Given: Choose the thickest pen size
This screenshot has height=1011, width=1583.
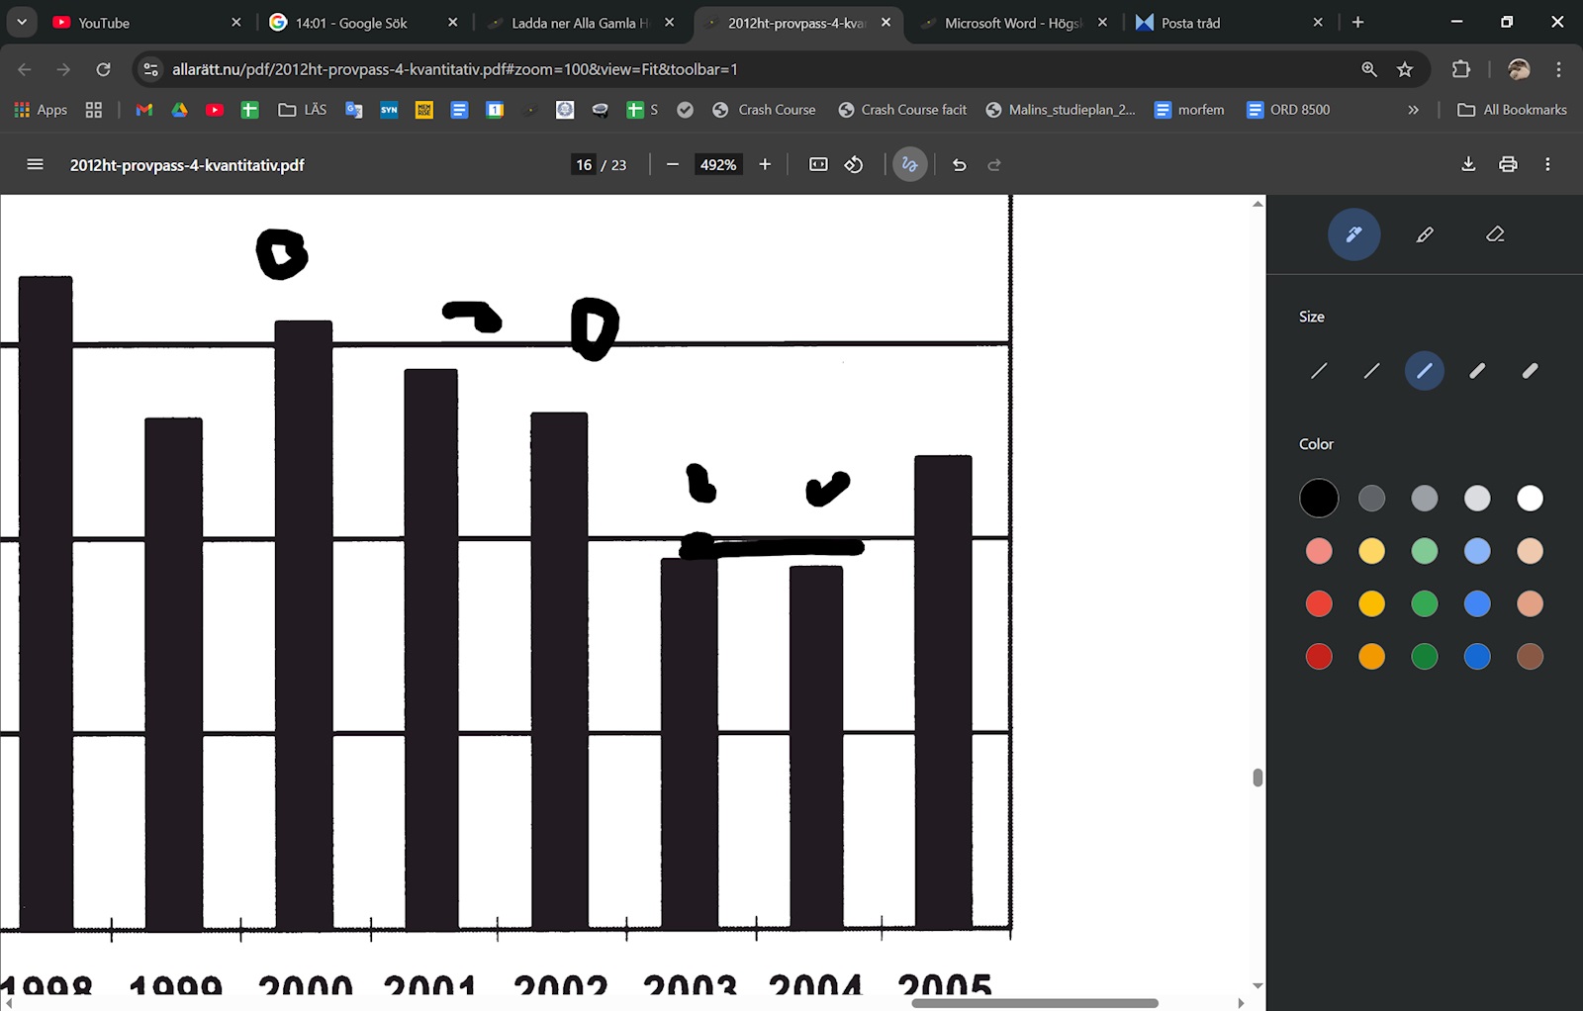Looking at the screenshot, I should tap(1530, 371).
